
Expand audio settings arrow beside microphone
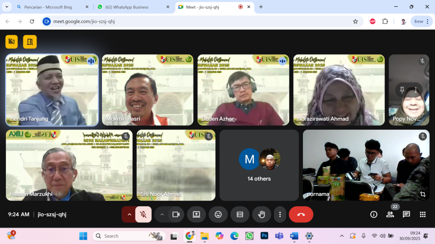[x=129, y=214]
